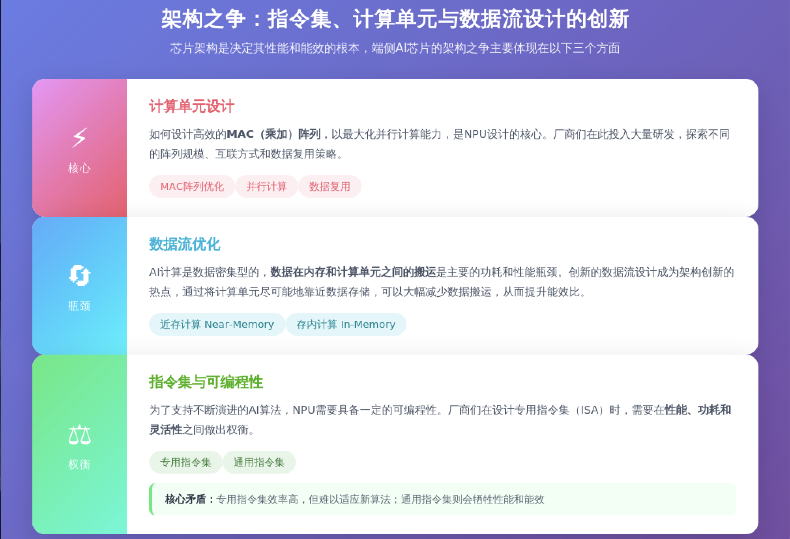Click the 存内计算 In-Memory tag
The width and height of the screenshot is (790, 539).
pyautogui.click(x=346, y=324)
